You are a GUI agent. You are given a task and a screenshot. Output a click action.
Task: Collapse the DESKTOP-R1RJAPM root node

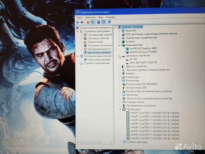point(116,27)
